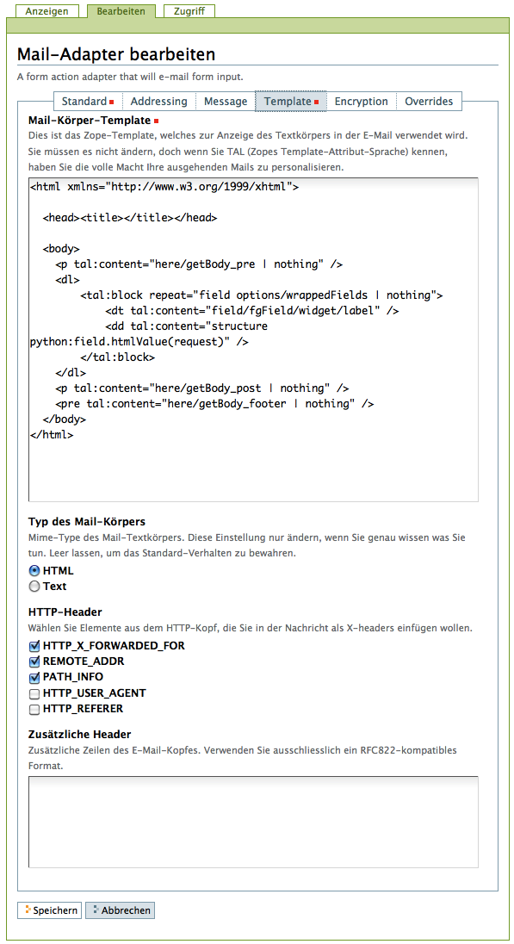
Task: Click the red required marker beside Mail-Körper-Template
Action: [x=157, y=121]
